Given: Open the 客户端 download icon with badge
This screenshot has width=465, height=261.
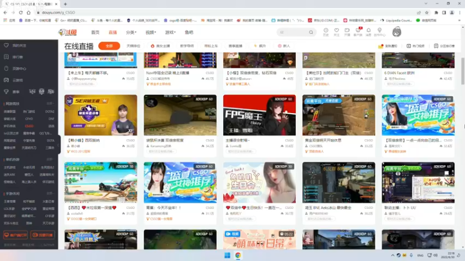Looking at the screenshot, I should click(x=358, y=32).
